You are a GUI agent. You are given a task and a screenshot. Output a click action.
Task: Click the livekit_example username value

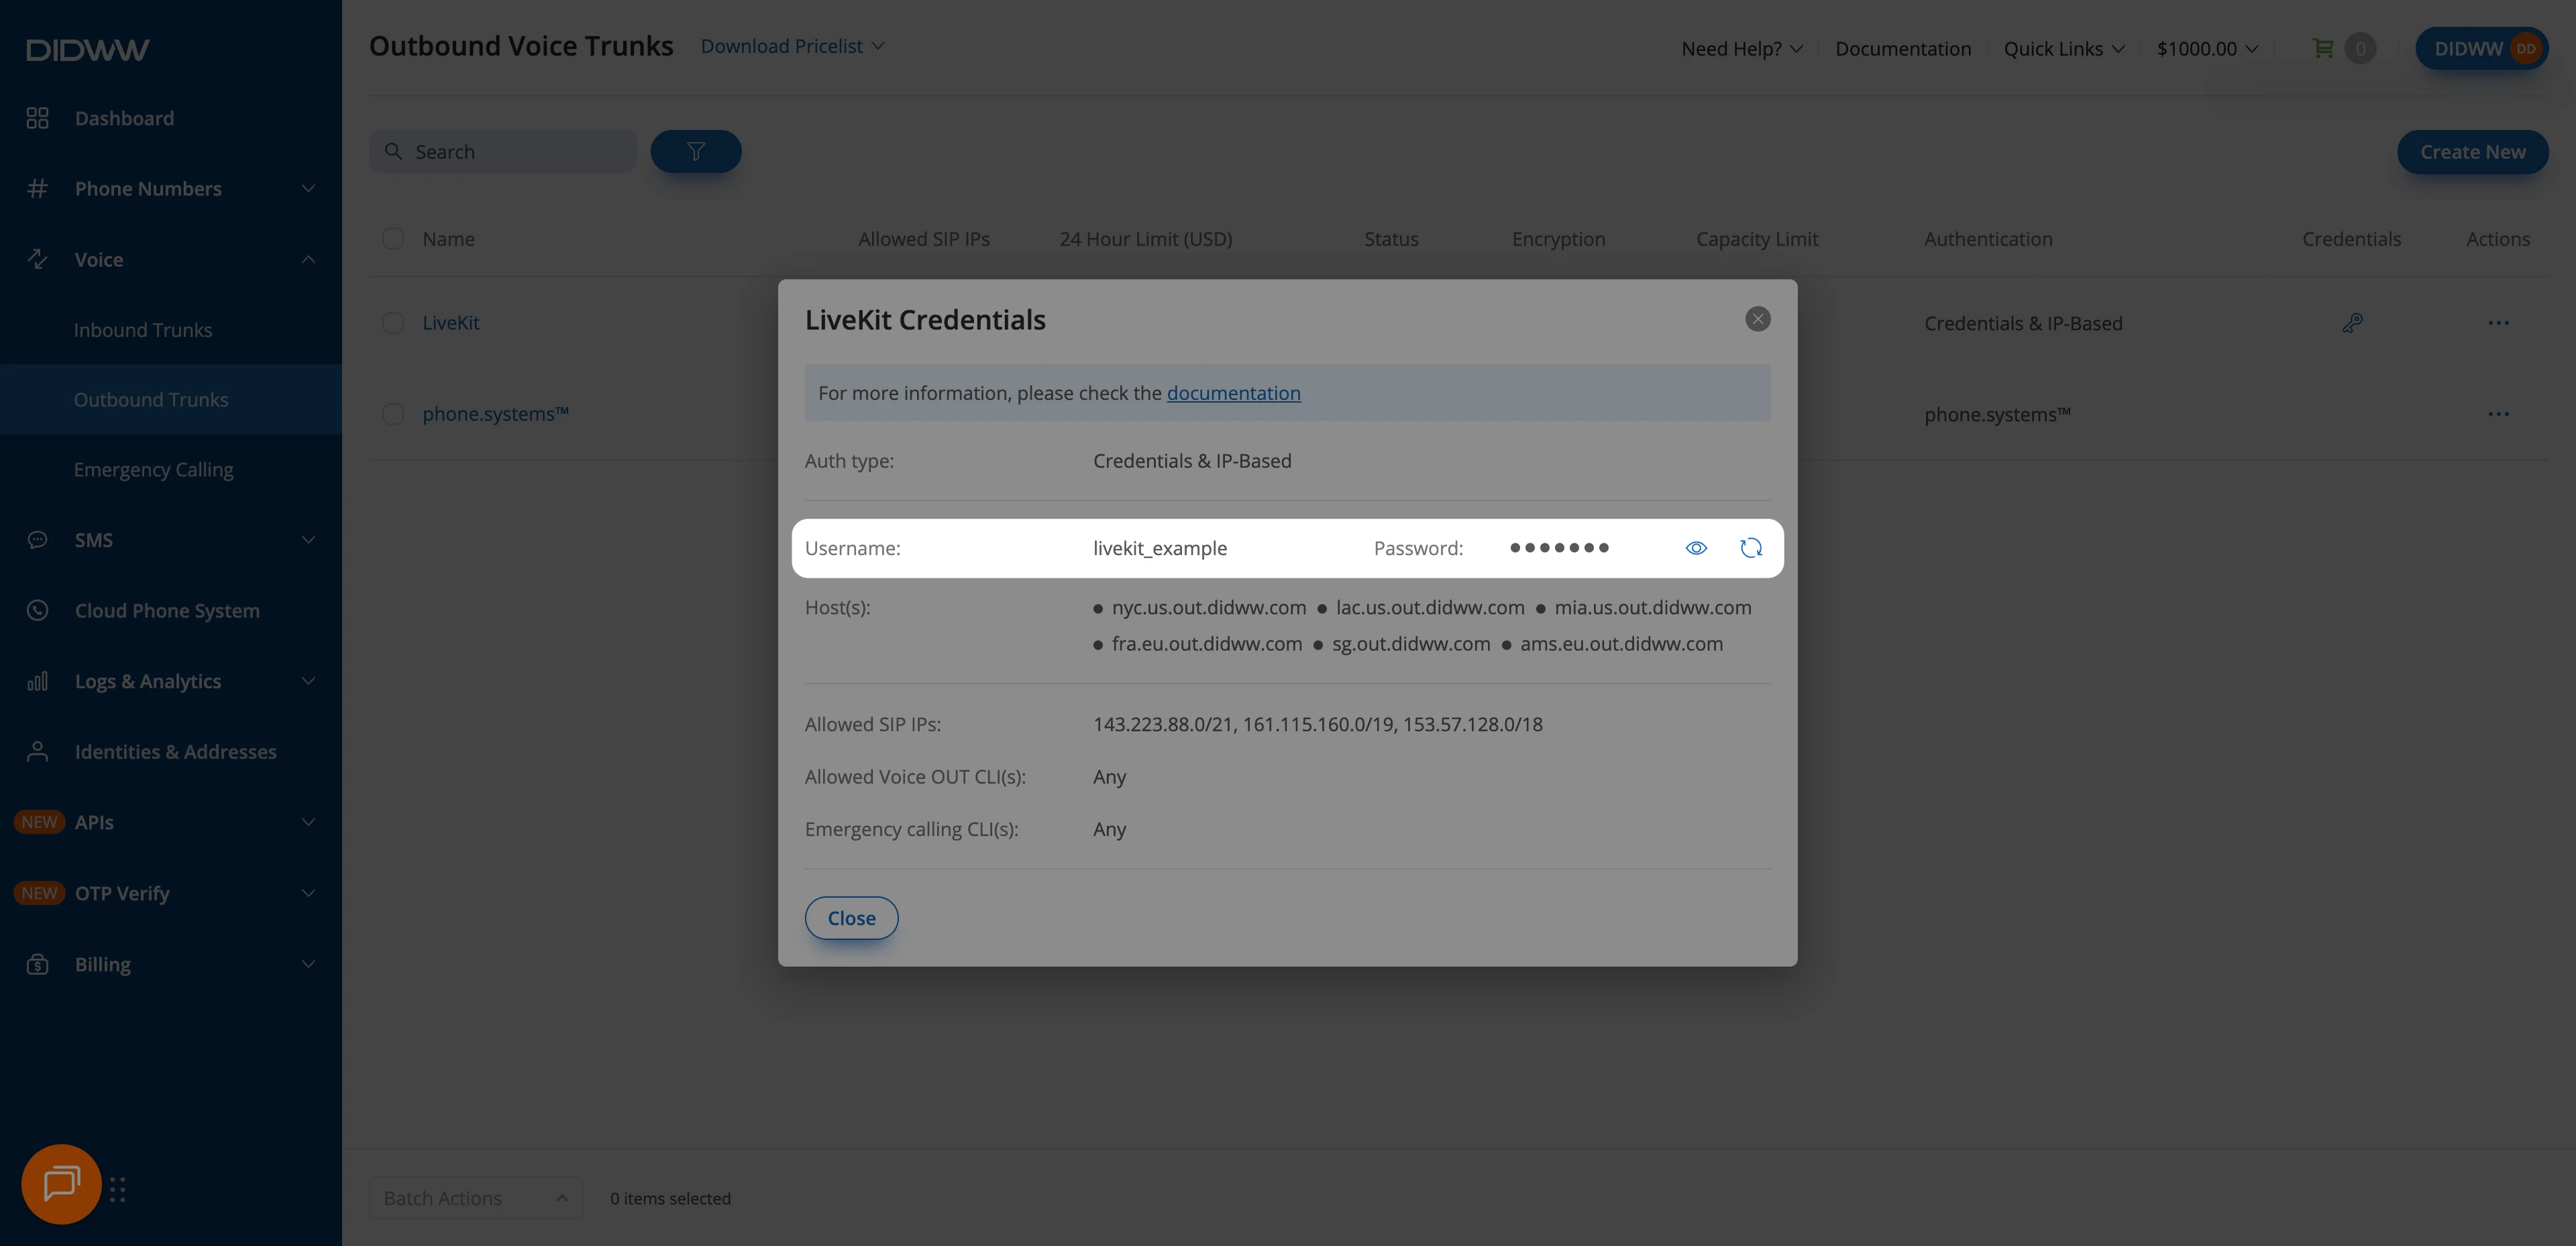1160,548
